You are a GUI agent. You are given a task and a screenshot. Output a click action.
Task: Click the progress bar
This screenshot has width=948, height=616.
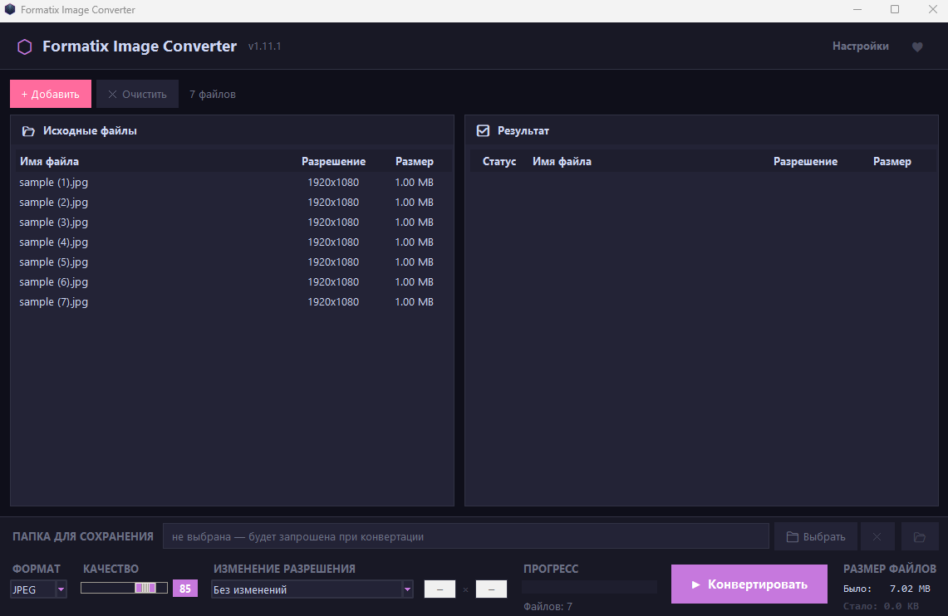pos(589,586)
